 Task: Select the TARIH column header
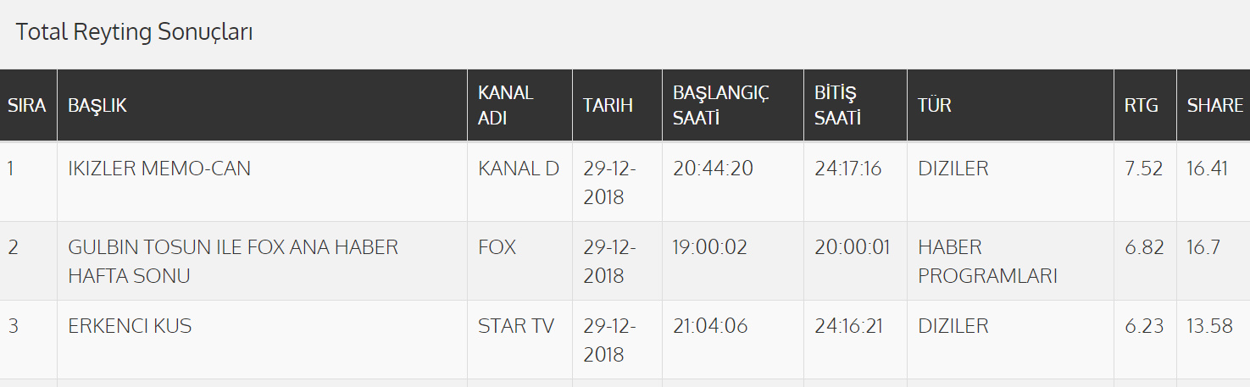(x=608, y=106)
